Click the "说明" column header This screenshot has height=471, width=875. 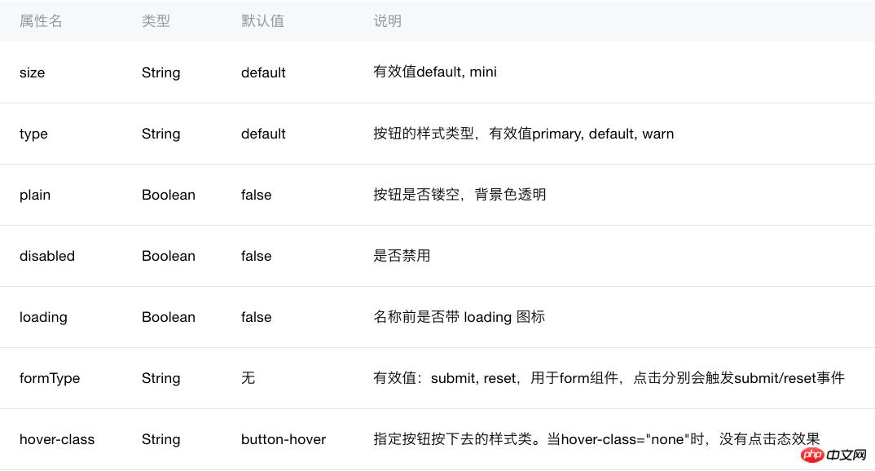click(x=387, y=21)
